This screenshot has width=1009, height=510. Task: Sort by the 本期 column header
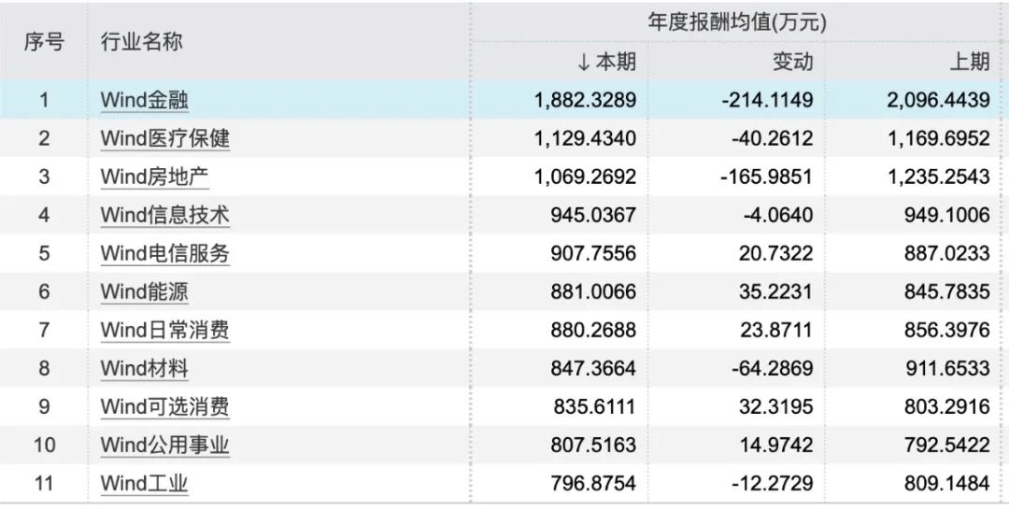(606, 62)
